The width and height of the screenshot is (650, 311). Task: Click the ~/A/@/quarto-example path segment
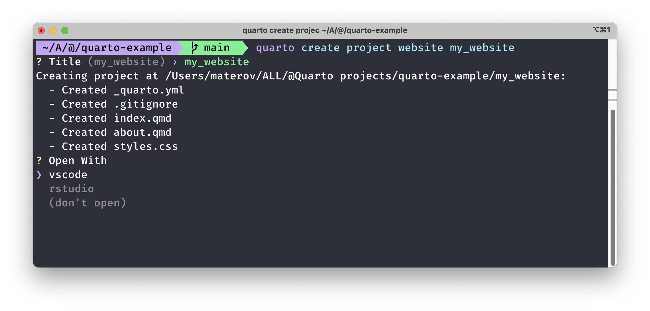point(107,48)
